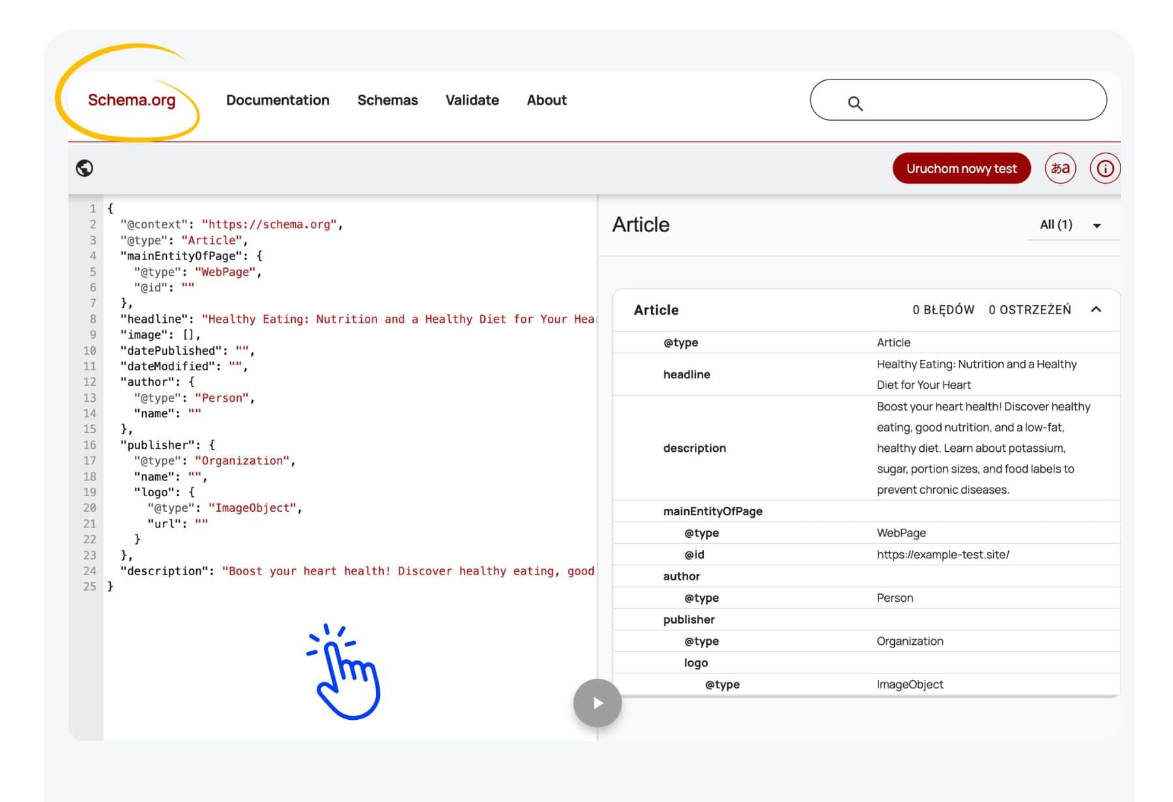Image resolution: width=1173 pixels, height=802 pixels.
Task: Click the "datePublished" code line
Action: 187,351
